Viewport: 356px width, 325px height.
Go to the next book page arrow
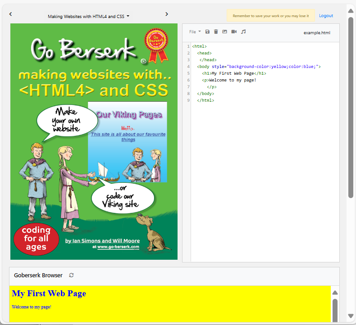tap(167, 14)
